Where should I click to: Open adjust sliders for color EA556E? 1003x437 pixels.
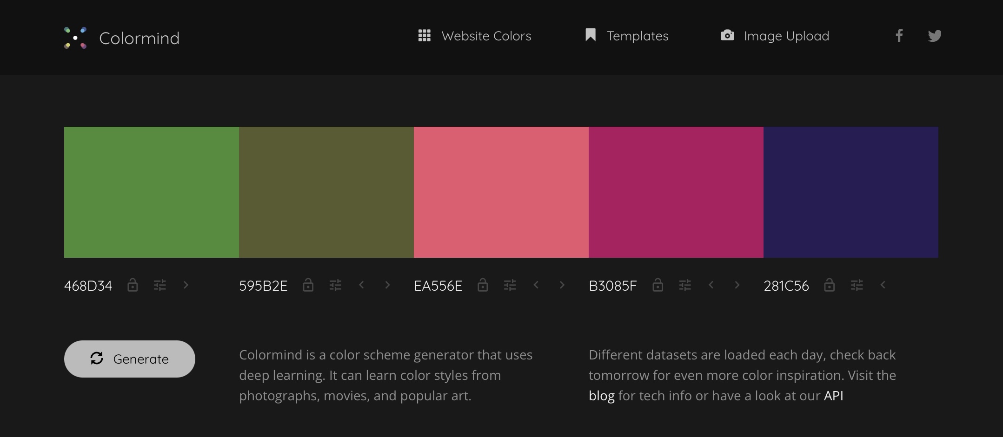tap(510, 285)
